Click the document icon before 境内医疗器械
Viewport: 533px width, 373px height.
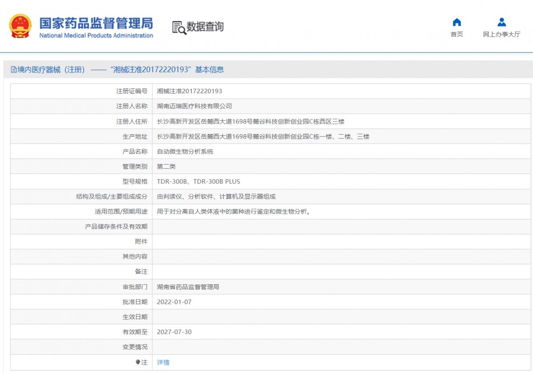(x=14, y=70)
